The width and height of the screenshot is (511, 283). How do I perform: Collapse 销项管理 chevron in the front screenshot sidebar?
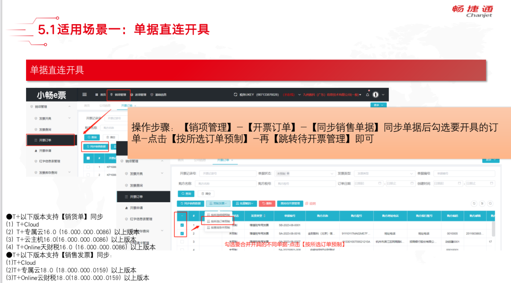coord(162,161)
